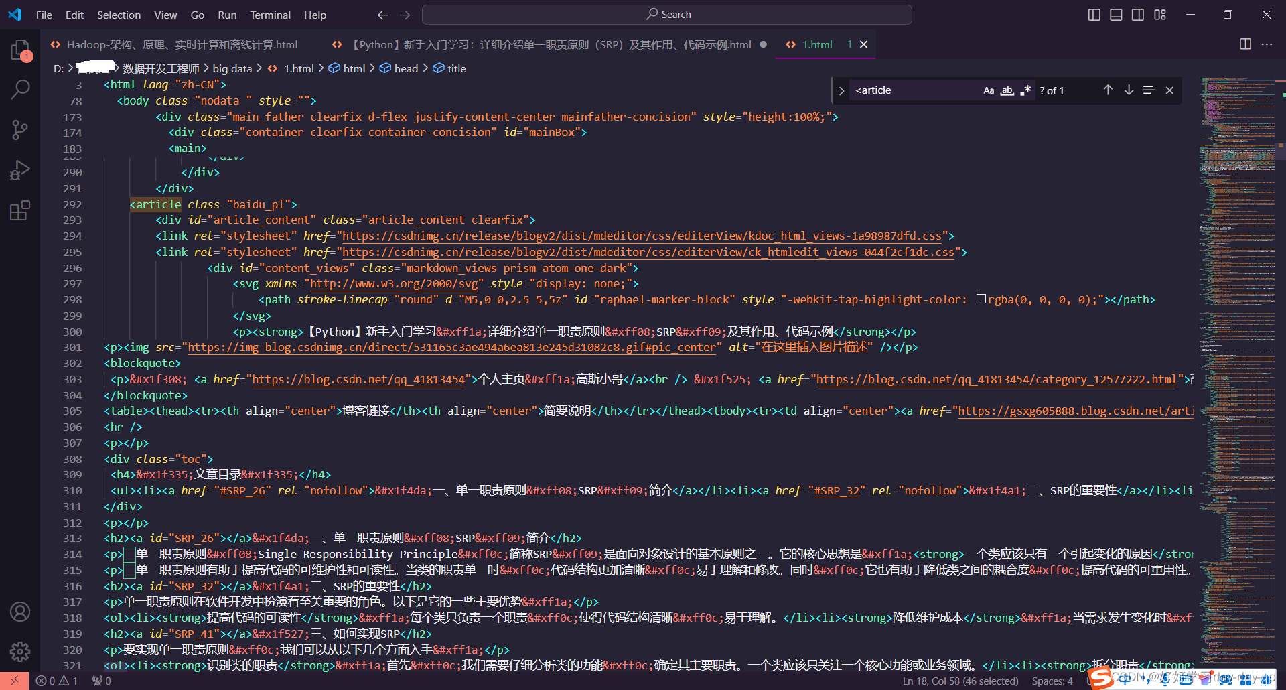Change indentation via Spaces: 4

(1052, 681)
